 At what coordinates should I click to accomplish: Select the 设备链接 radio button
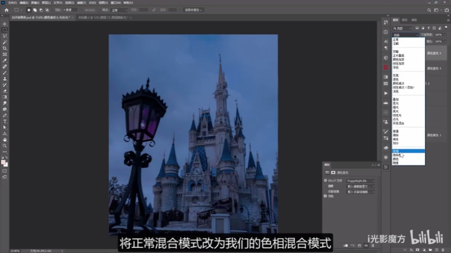click(x=326, y=191)
